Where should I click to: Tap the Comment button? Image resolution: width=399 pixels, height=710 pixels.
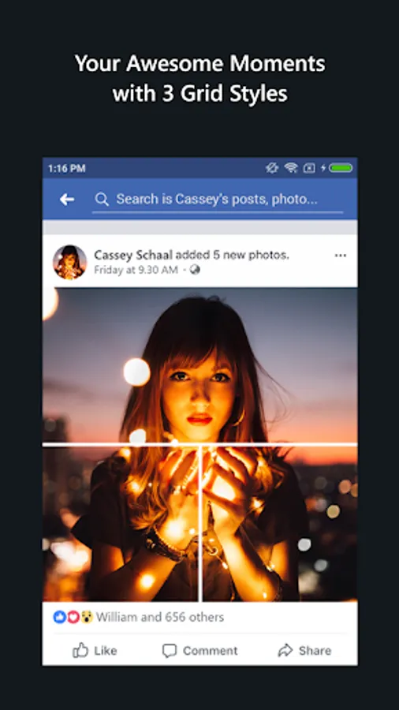point(199,651)
